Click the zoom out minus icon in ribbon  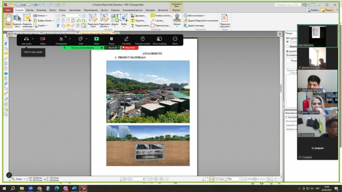(58, 16)
